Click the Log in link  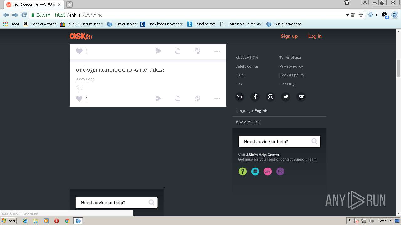315,36
